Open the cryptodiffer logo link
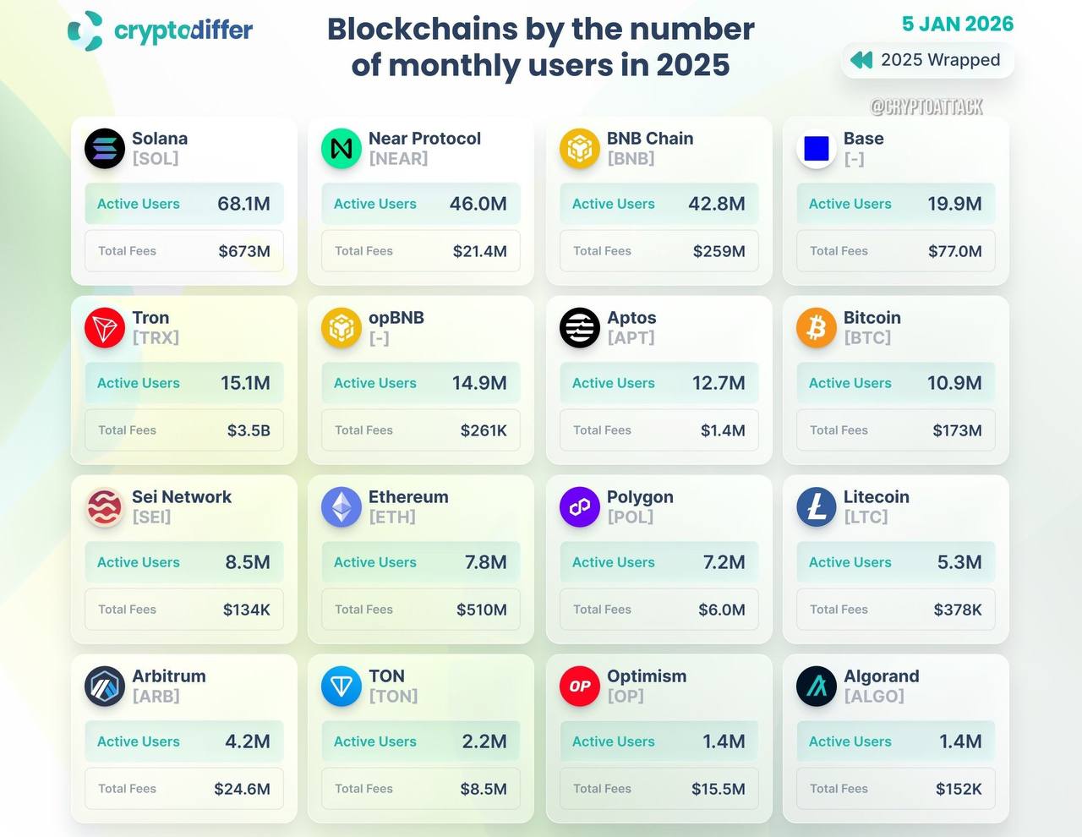 click(x=161, y=31)
